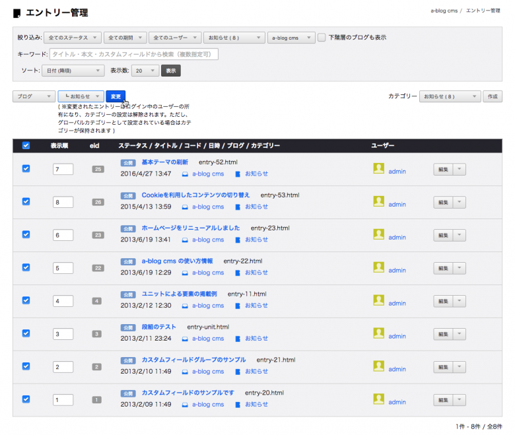The image size is (515, 435).
Task: Click a-blog cms breadcrumb link at top
Action: pyautogui.click(x=444, y=11)
